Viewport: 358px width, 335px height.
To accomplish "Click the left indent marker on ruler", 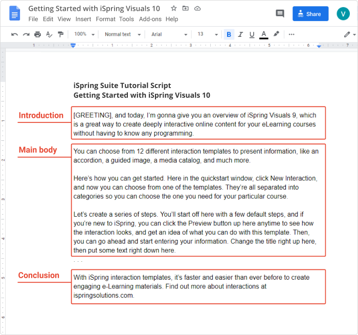I will point(73,46).
